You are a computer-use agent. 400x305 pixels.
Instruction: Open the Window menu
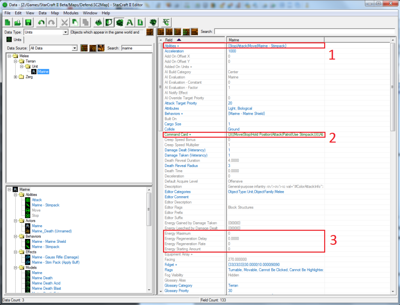click(x=90, y=13)
